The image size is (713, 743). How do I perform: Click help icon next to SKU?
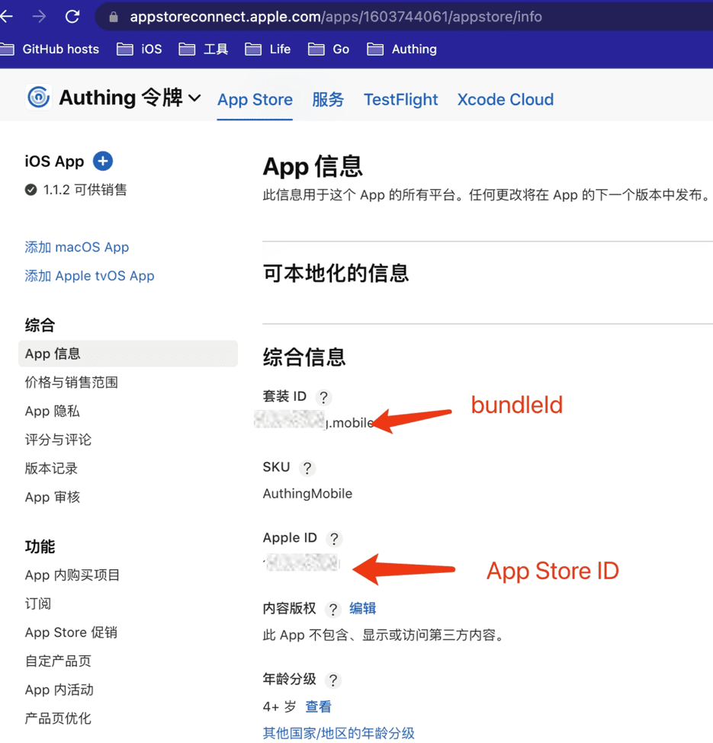(x=307, y=468)
